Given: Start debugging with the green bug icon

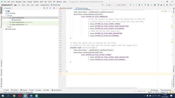Looking at the screenshot, I should [139, 5].
